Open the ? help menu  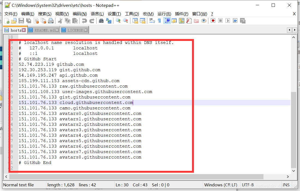pos(212,14)
